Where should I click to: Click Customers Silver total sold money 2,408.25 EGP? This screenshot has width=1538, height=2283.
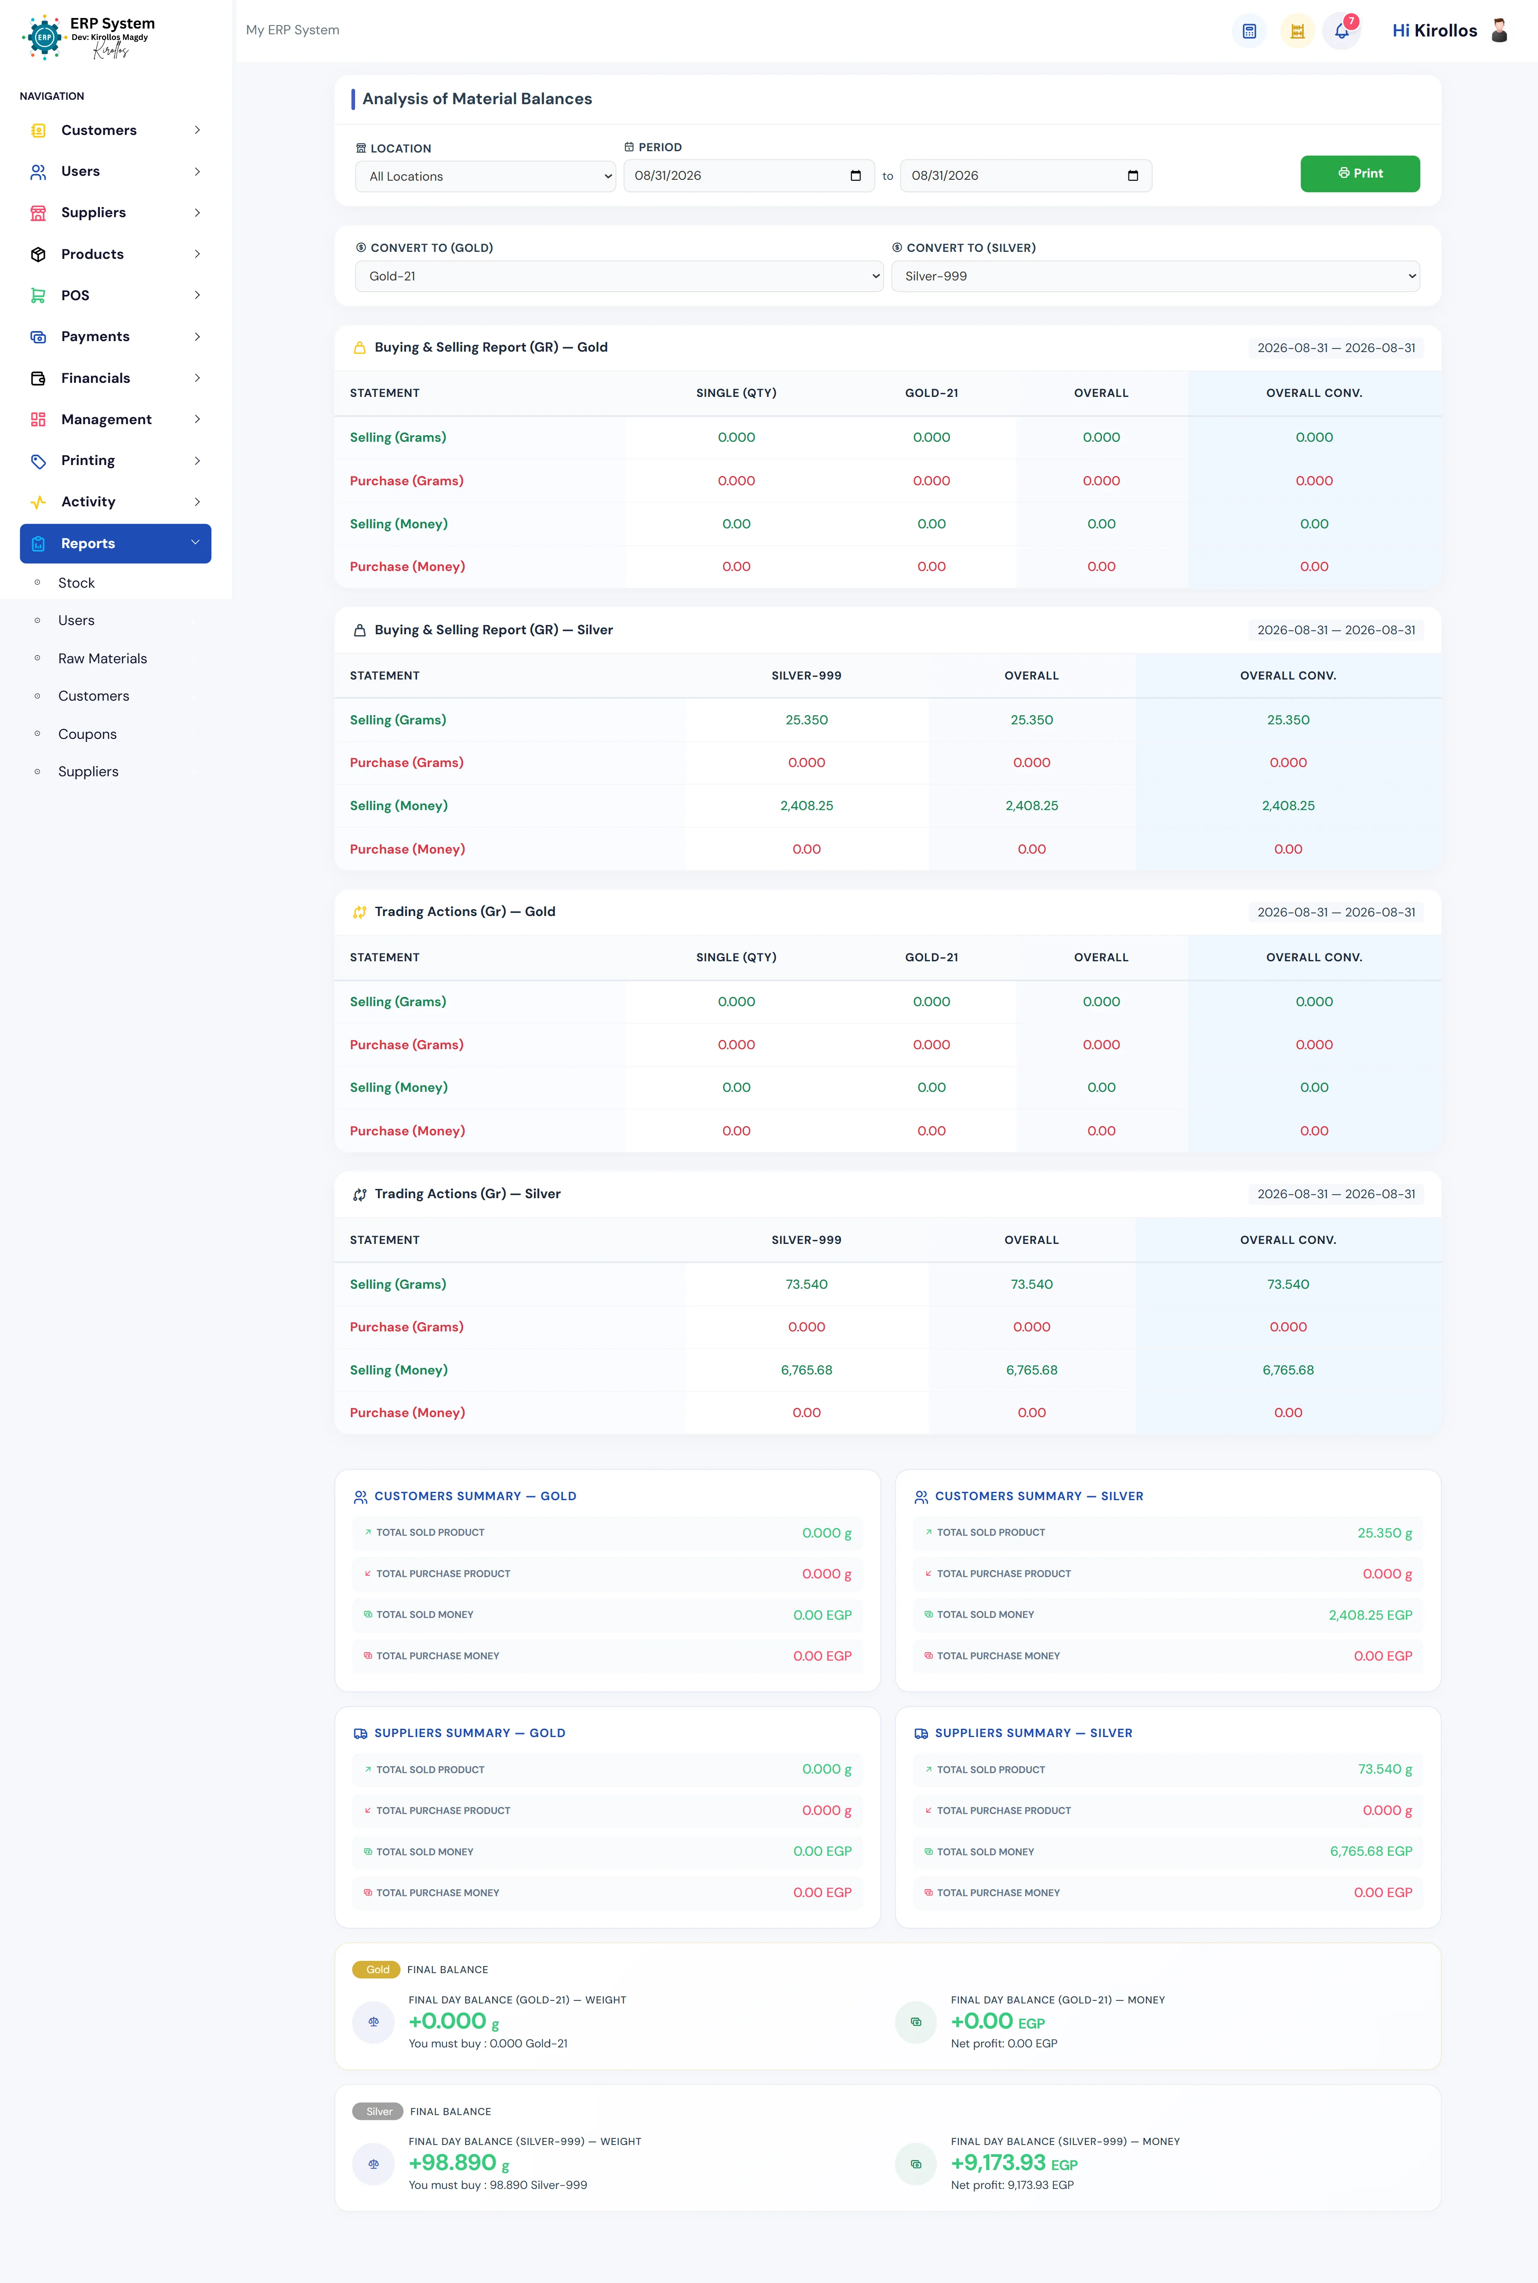click(x=1370, y=1615)
